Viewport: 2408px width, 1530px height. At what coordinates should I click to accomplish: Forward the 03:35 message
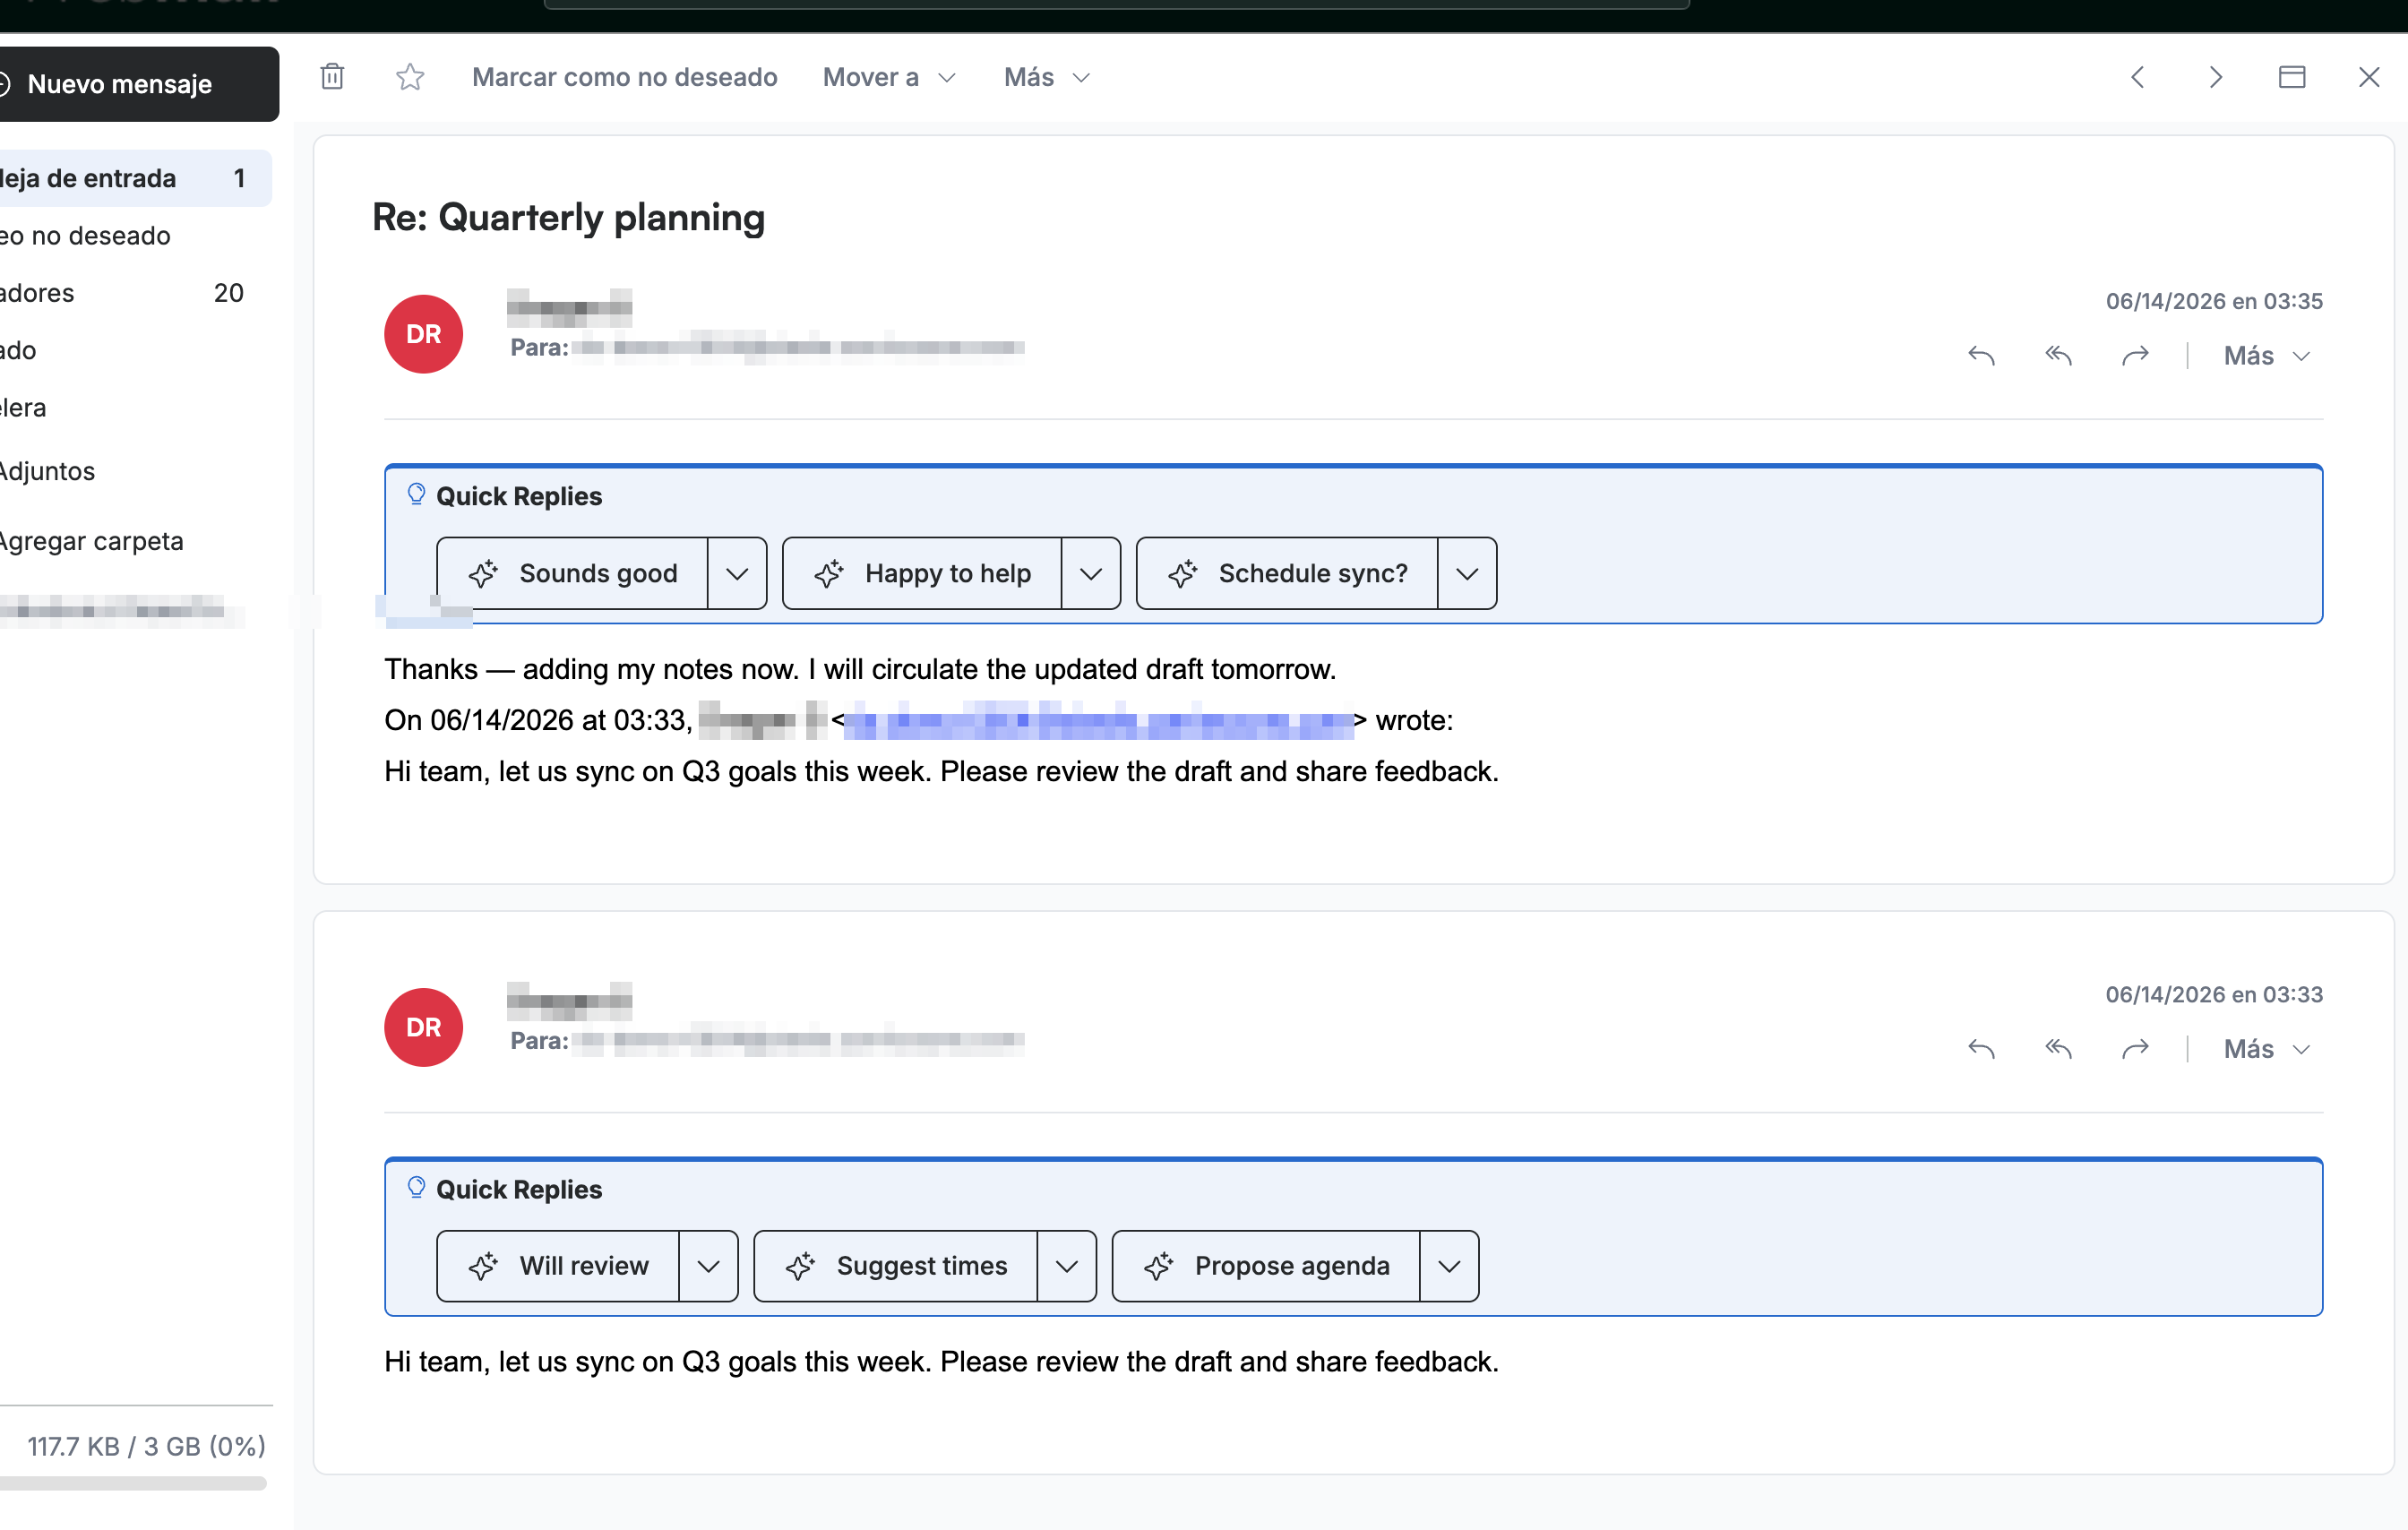(2135, 355)
